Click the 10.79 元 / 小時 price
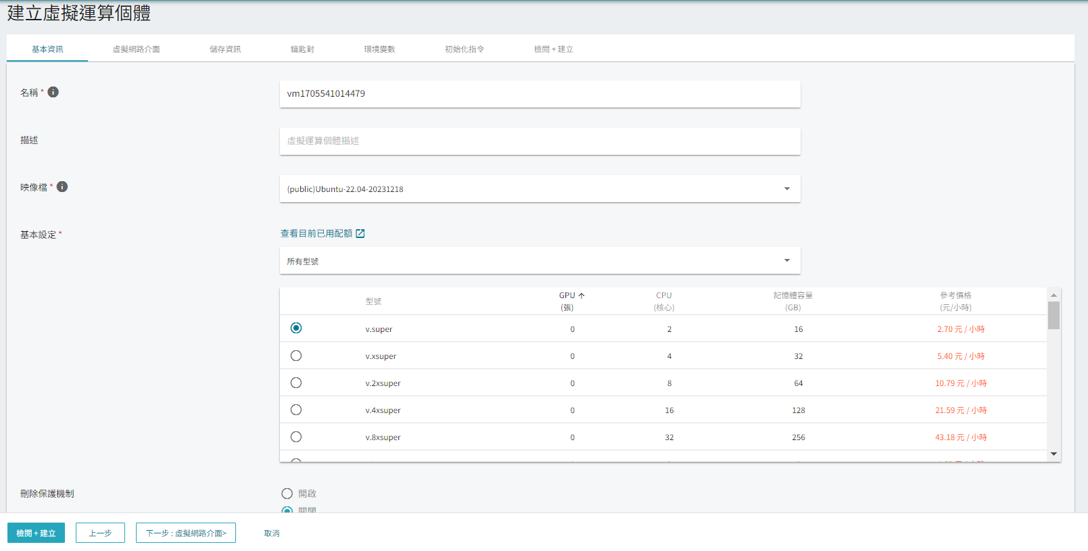The image size is (1088, 551). coord(961,383)
